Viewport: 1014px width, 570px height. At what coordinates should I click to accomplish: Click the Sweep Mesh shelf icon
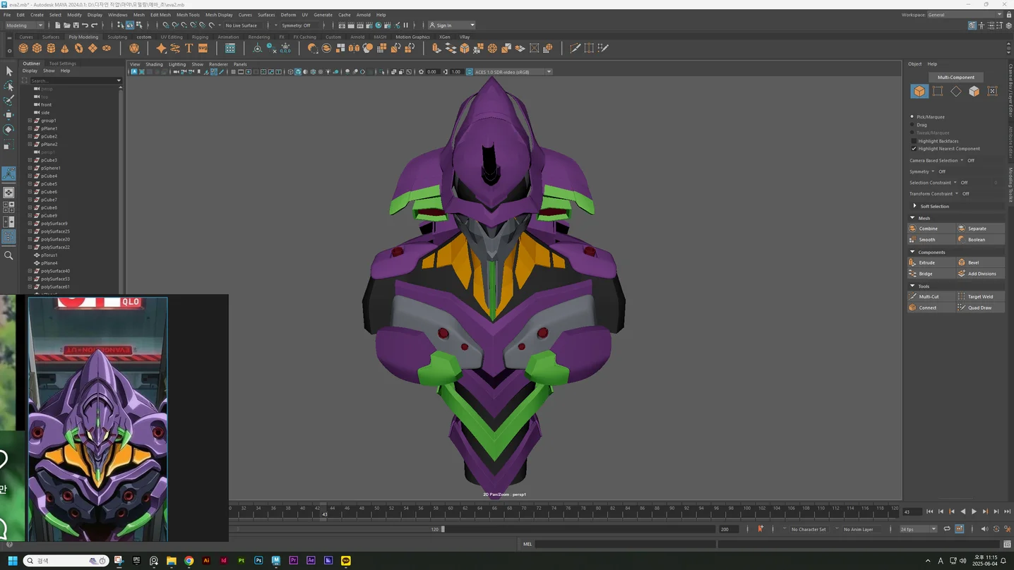(175, 48)
